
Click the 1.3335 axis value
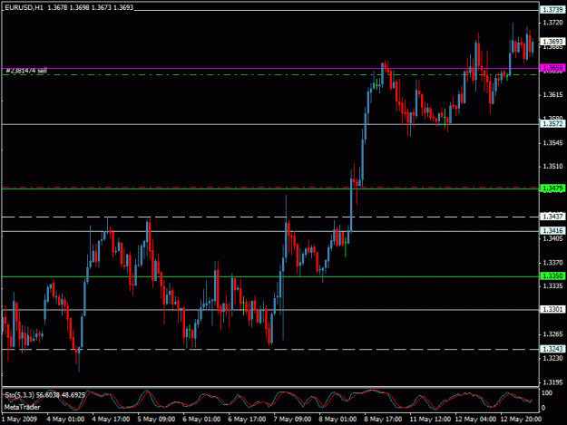click(552, 286)
